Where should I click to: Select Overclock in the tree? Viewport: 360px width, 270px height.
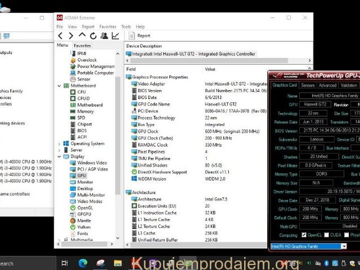(87, 60)
